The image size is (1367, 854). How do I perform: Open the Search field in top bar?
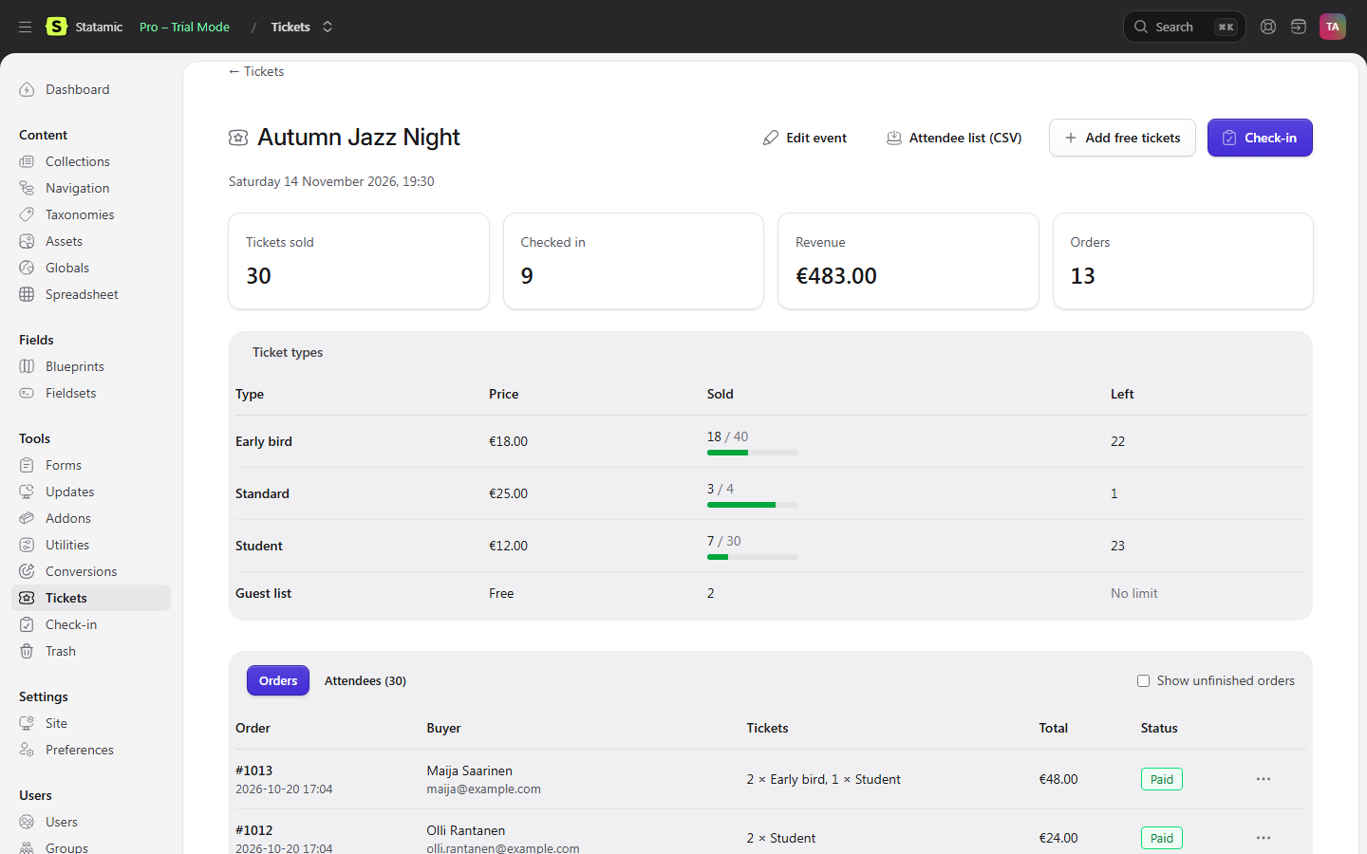point(1185,27)
